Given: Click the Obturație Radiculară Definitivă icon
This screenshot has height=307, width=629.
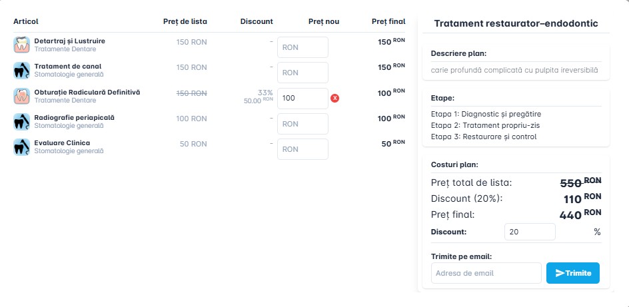Looking at the screenshot, I should [22, 96].
